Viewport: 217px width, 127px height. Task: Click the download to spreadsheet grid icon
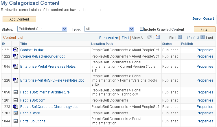158,37
